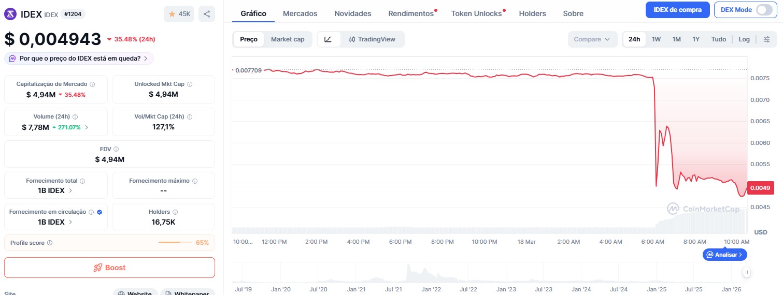Select the 1M time range
Viewport: 783px width, 295px height.
(x=676, y=39)
